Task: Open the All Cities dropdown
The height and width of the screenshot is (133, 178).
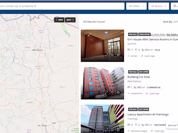Action: pyautogui.click(x=136, y=6)
